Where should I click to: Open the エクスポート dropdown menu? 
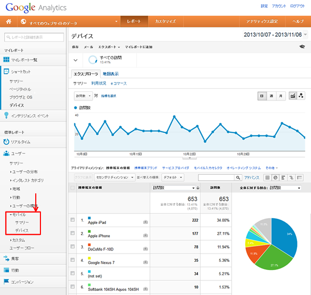(109, 47)
